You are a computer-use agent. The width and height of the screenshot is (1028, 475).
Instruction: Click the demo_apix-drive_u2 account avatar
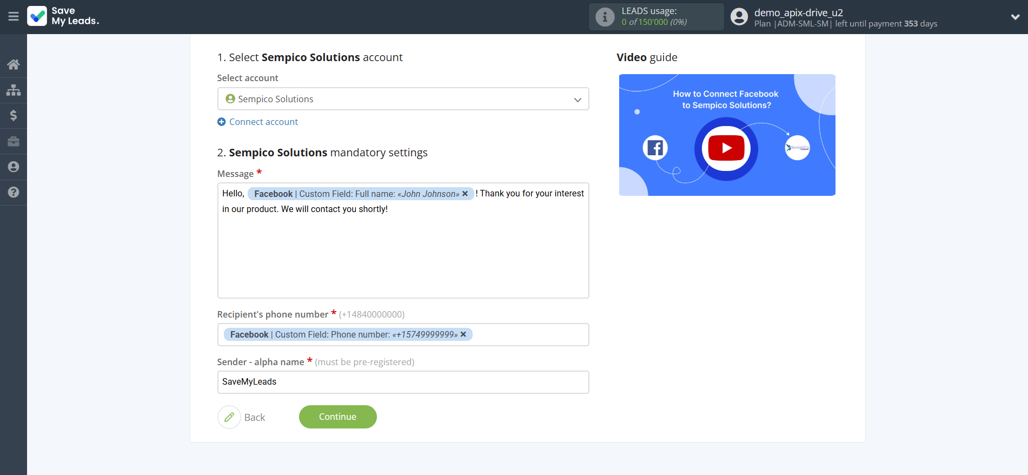739,17
